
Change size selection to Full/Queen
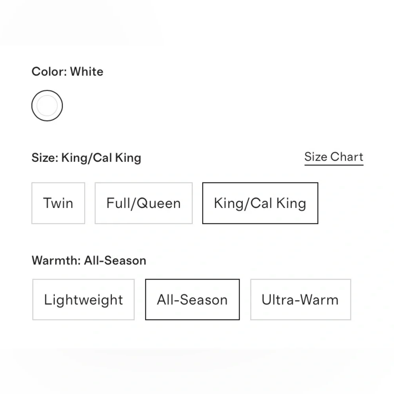coord(143,203)
